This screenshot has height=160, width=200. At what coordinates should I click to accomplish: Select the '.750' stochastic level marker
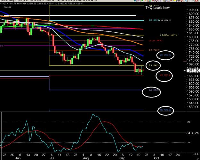189,142
